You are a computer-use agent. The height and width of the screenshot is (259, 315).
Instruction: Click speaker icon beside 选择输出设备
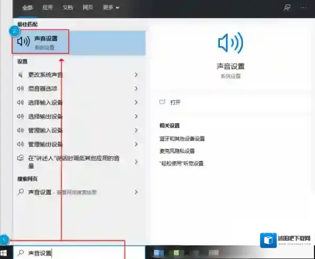pyautogui.click(x=20, y=116)
